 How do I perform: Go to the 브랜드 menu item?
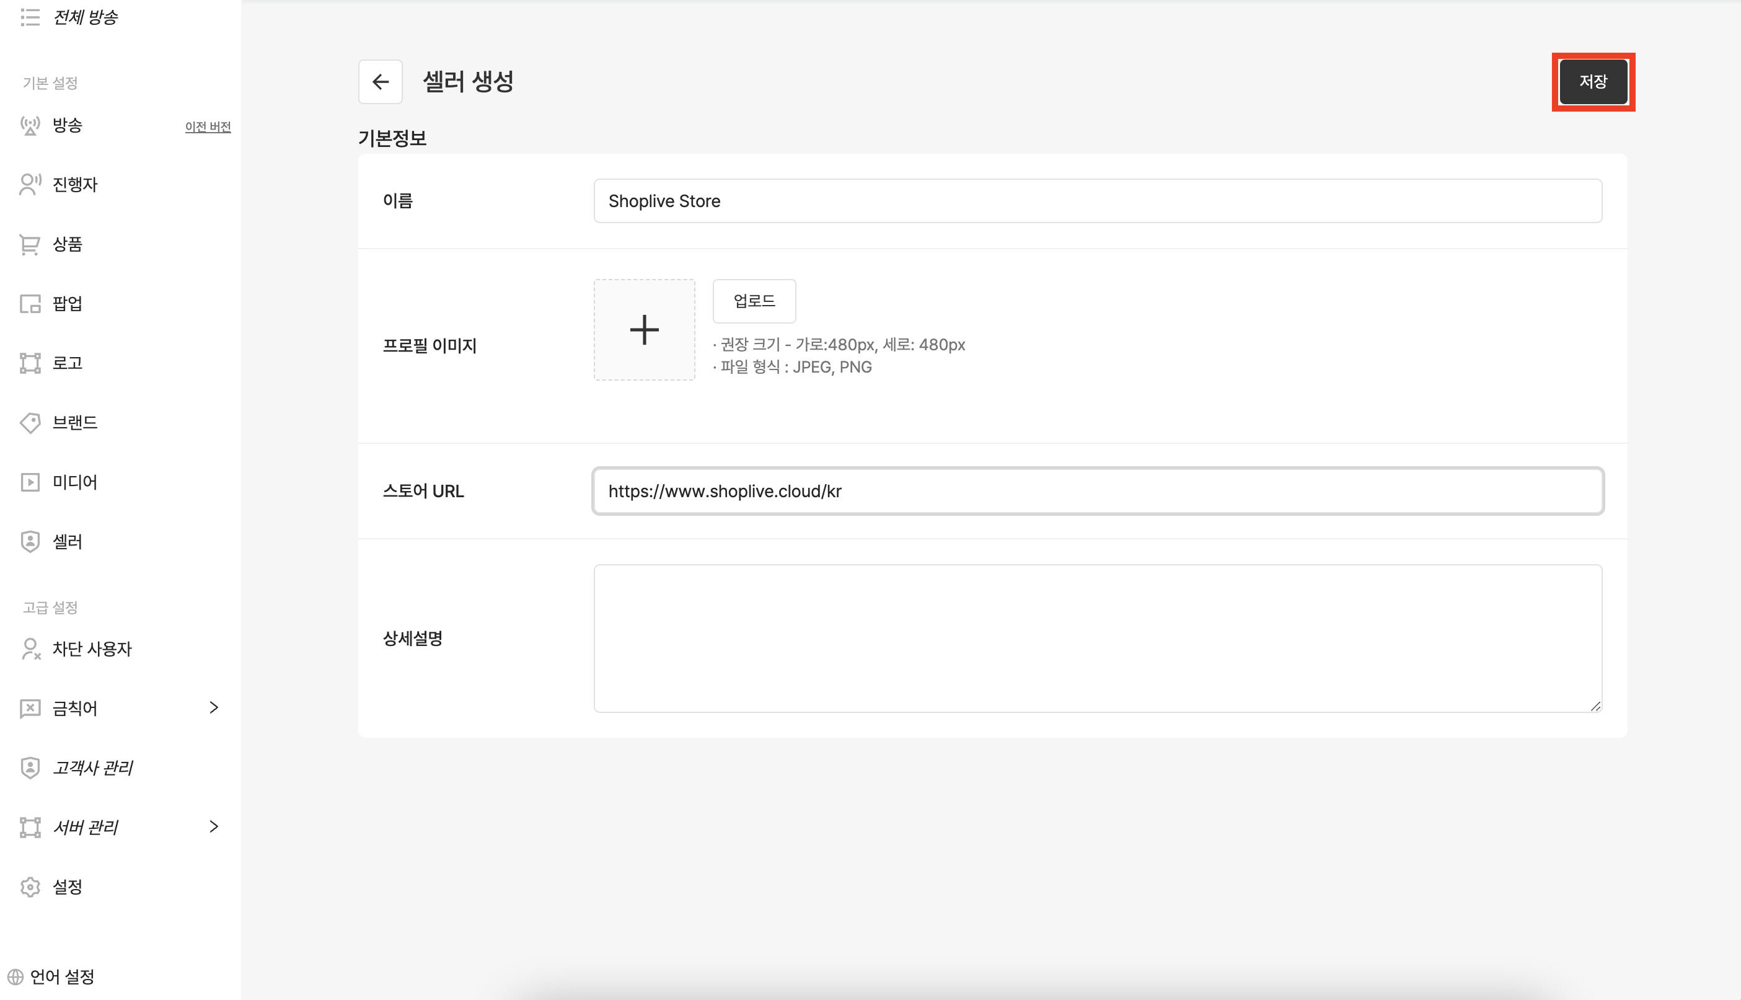point(75,423)
